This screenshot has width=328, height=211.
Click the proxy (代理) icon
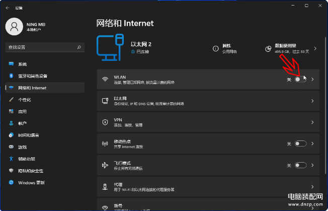tap(105, 187)
